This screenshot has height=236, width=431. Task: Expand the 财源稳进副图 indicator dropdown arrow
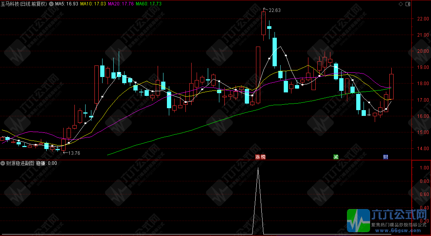(3, 163)
